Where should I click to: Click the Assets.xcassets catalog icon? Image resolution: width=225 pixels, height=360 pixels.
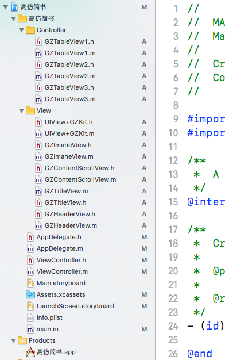(x=30, y=294)
